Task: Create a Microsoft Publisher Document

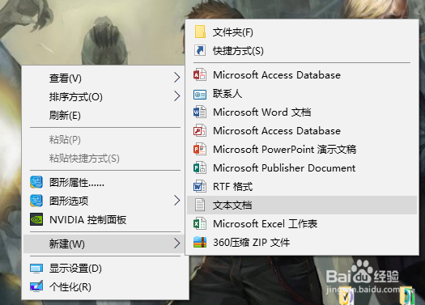Action: click(302, 168)
